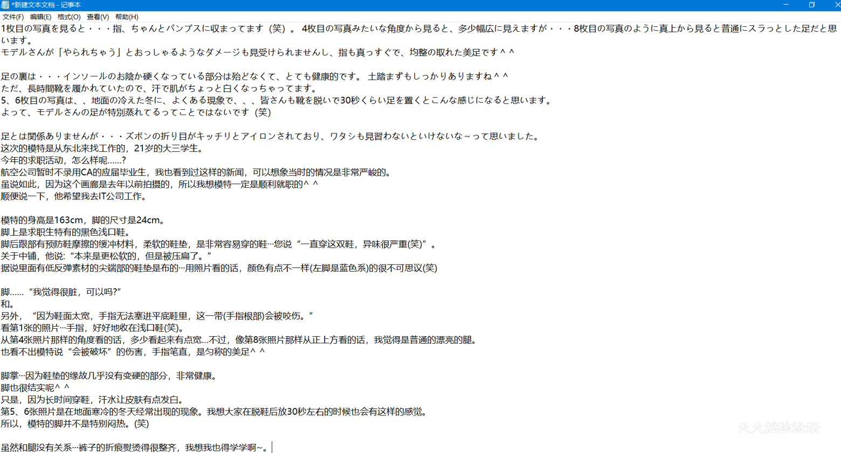Click the Notepad icon in the title bar

click(x=5, y=5)
